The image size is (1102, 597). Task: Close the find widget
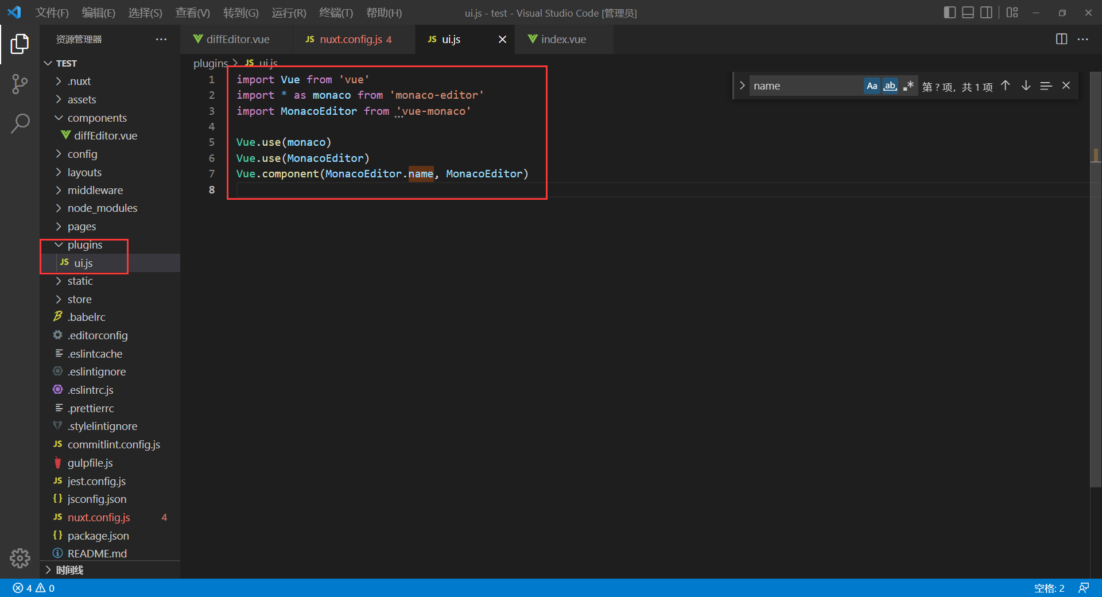click(1066, 86)
